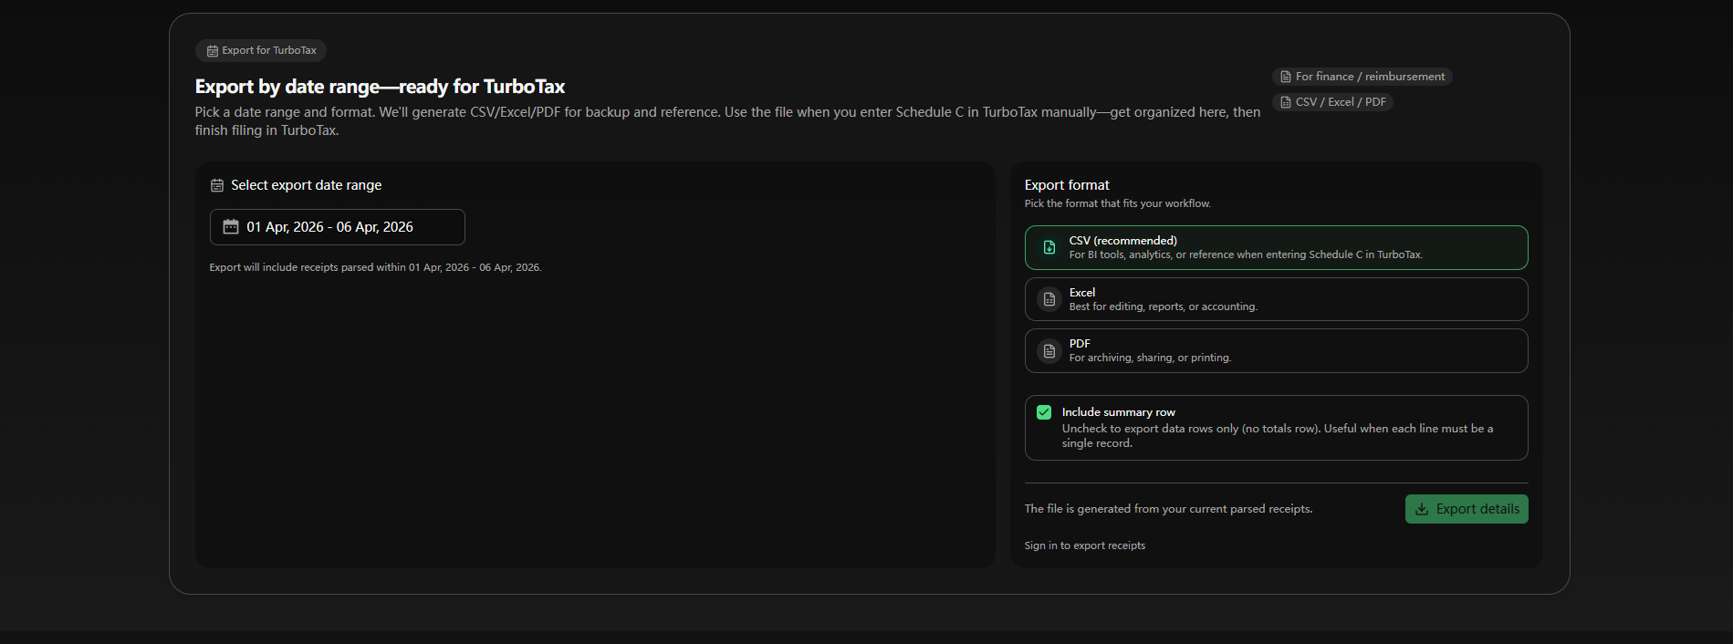Screen dimensions: 1733x644
Task: Click the download icon on Export details
Action: [x=1422, y=509]
